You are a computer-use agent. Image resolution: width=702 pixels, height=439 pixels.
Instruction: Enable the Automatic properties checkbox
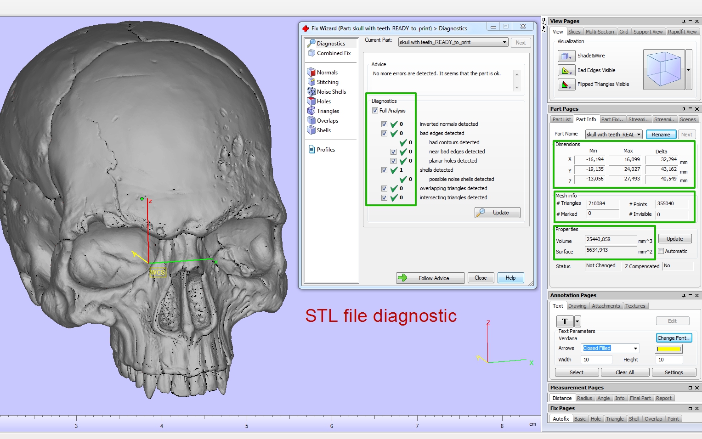pyautogui.click(x=661, y=251)
